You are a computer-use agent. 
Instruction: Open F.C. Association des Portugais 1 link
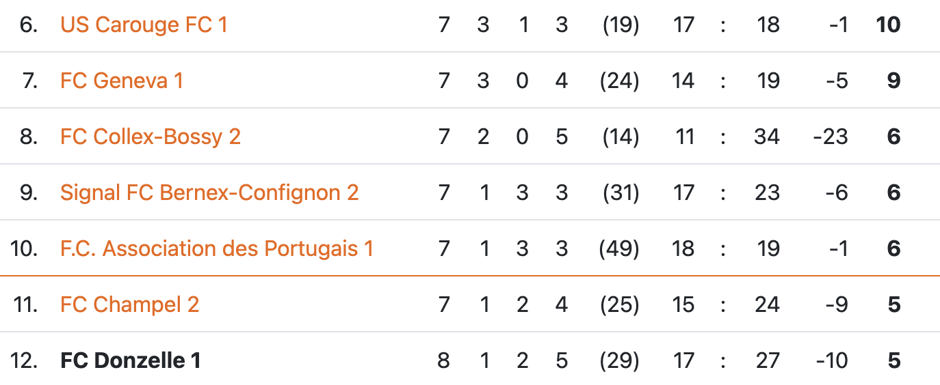[x=217, y=249]
